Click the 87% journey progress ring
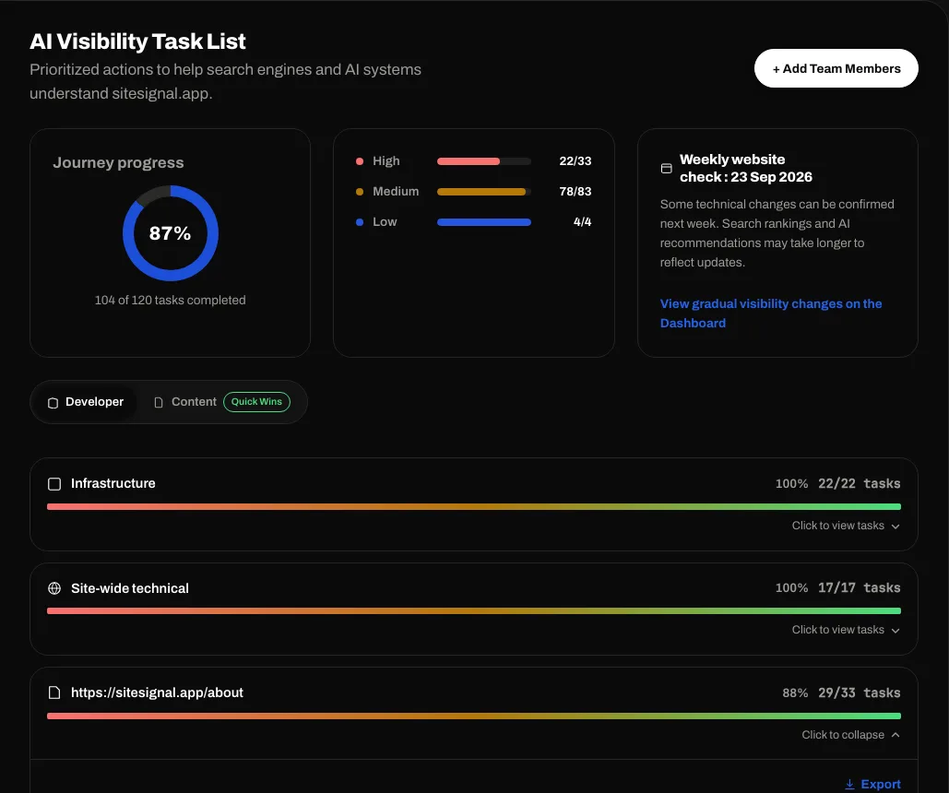The image size is (949, 793). click(170, 233)
